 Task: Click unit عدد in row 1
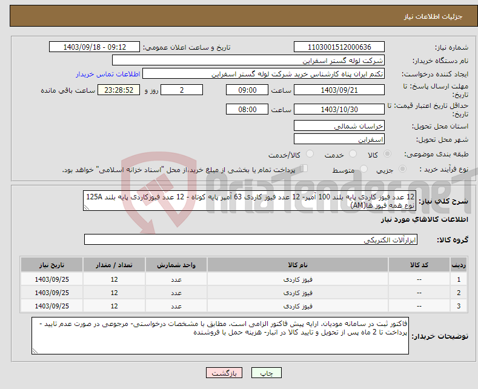176,279
